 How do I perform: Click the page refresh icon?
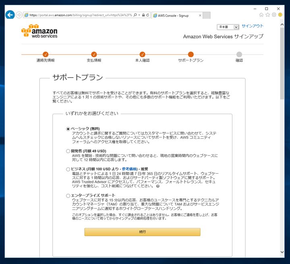[147, 15]
